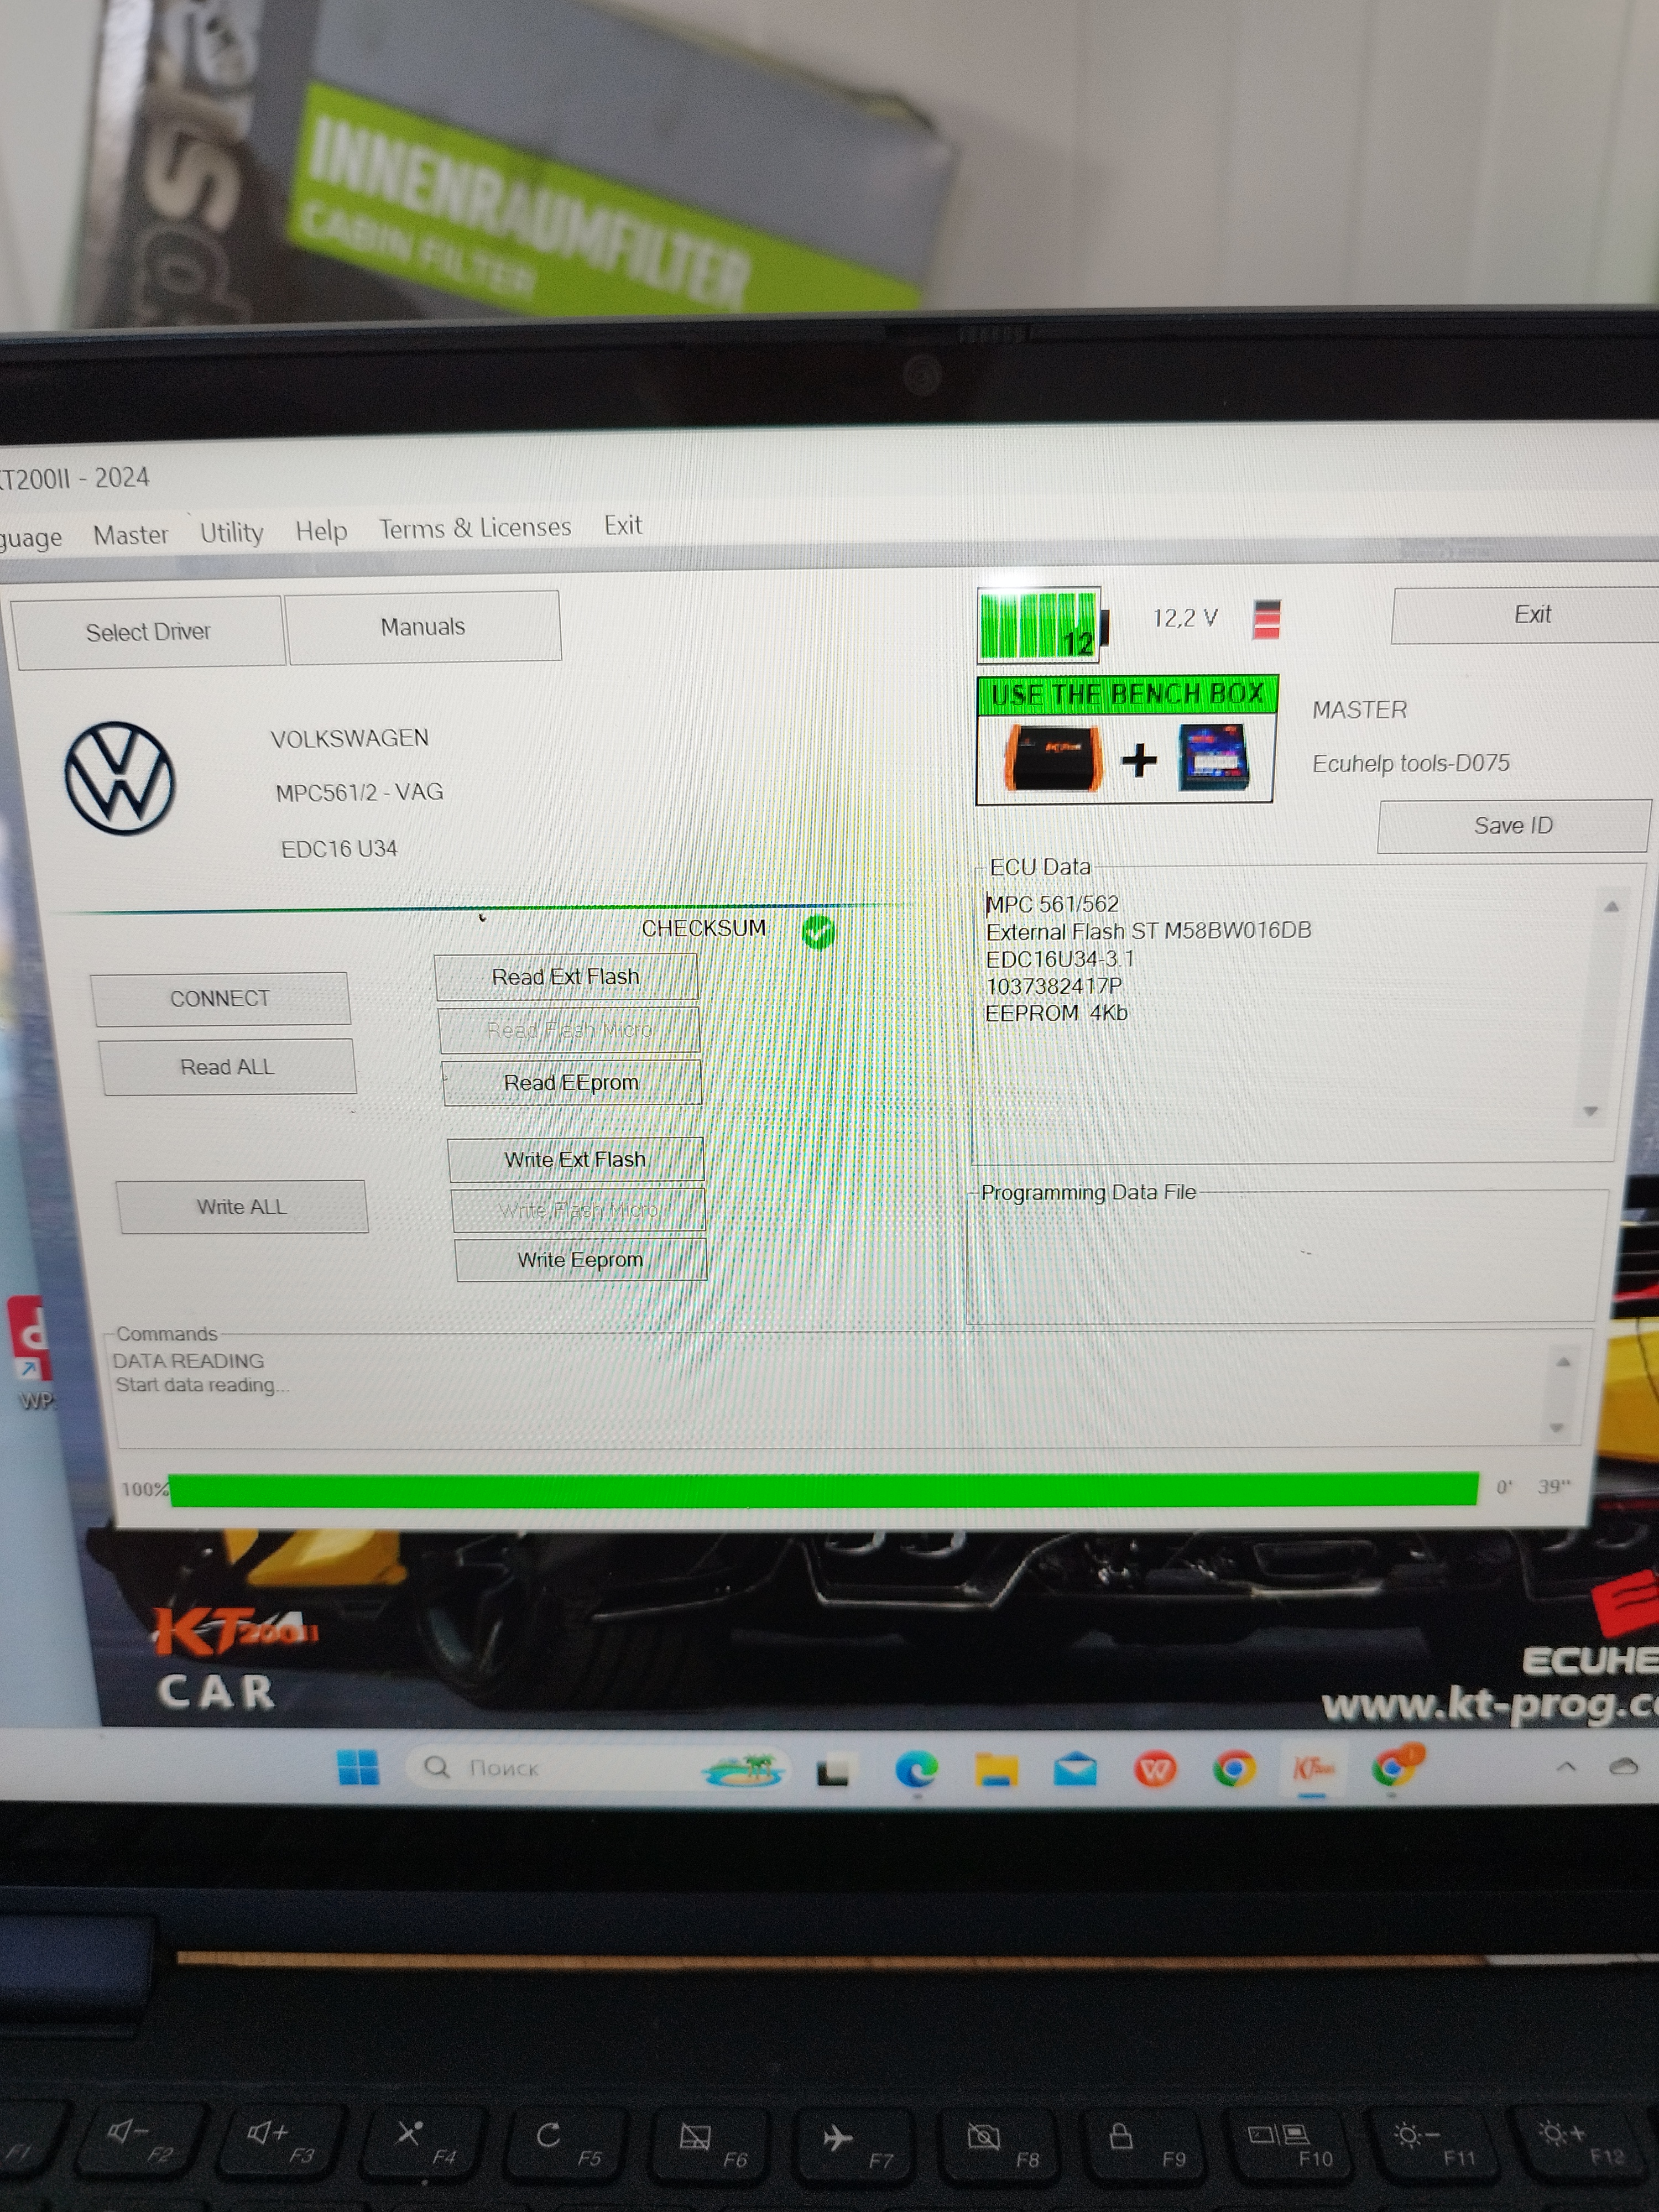
Task: Click the battery voltage indicator icon
Action: pyautogui.click(x=1042, y=626)
